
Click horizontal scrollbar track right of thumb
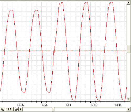90,109
